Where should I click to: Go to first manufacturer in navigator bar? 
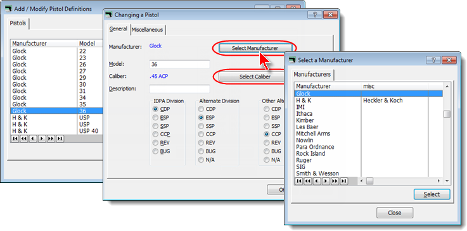pyautogui.click(x=298, y=181)
